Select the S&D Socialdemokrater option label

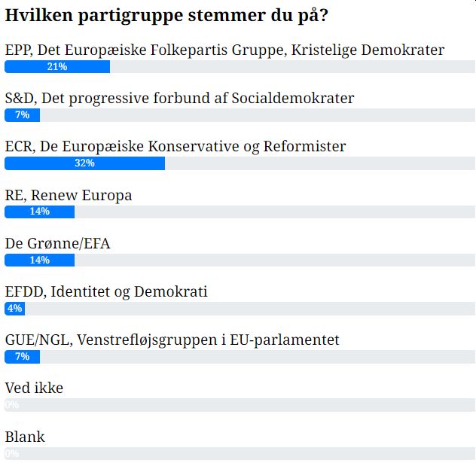[x=179, y=99]
